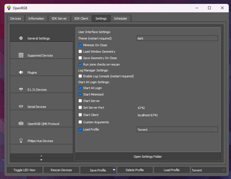Click the Save Profile button

click(x=97, y=170)
